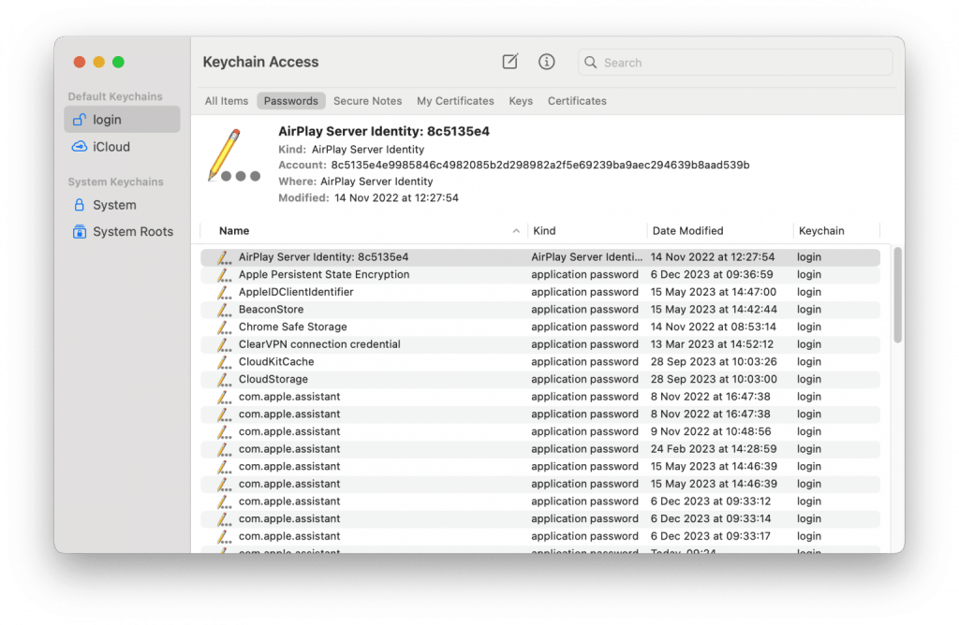
Task: Click date 28 Sep 2023 at 10:03:26
Action: click(714, 362)
